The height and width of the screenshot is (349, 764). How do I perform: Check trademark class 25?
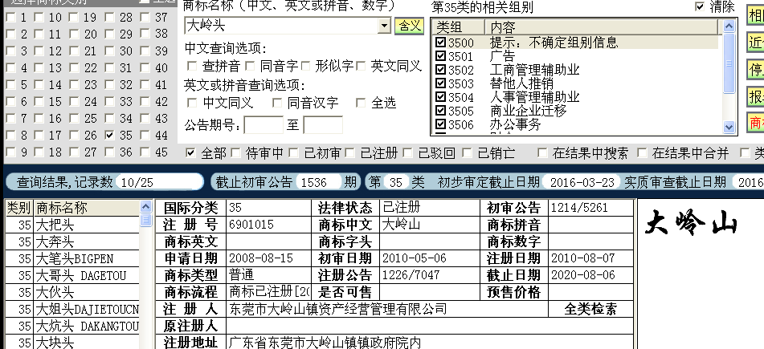[x=74, y=118]
